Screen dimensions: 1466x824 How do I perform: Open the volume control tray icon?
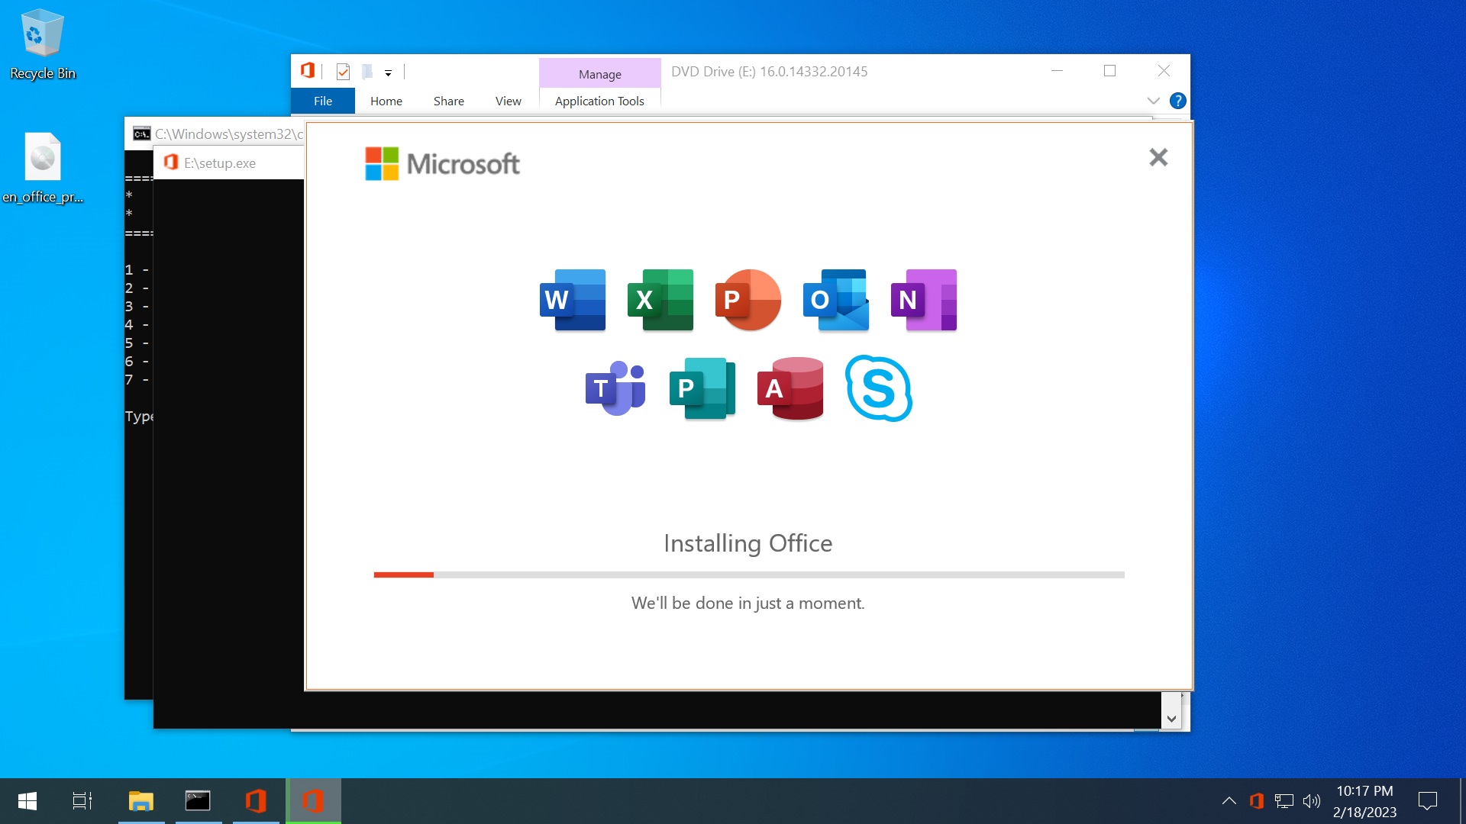click(1312, 801)
